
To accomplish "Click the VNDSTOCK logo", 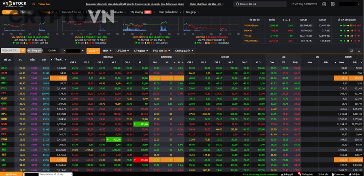I will pos(15,4).
